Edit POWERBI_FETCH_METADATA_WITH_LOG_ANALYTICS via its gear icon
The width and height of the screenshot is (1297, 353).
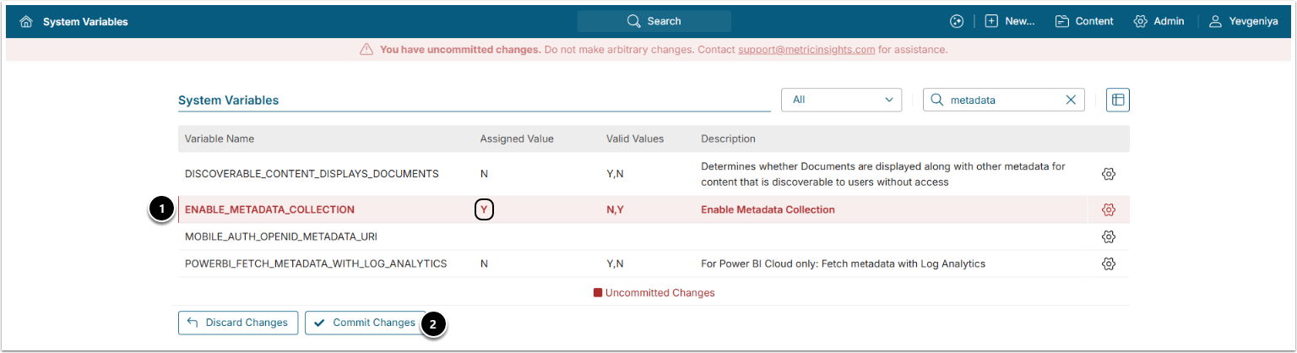pyautogui.click(x=1109, y=264)
